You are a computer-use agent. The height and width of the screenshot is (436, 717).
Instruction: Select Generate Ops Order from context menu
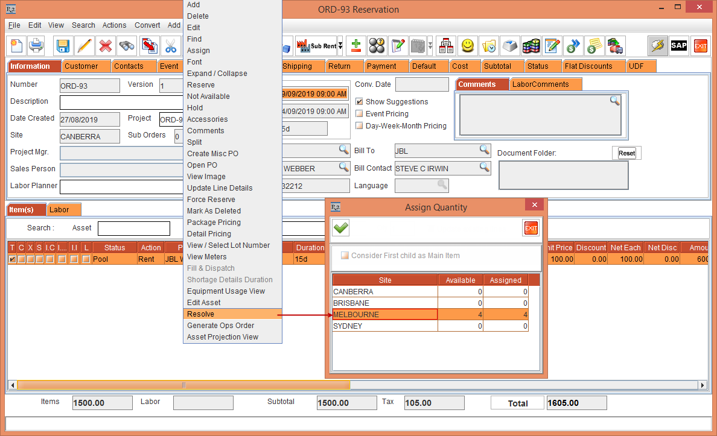(220, 326)
